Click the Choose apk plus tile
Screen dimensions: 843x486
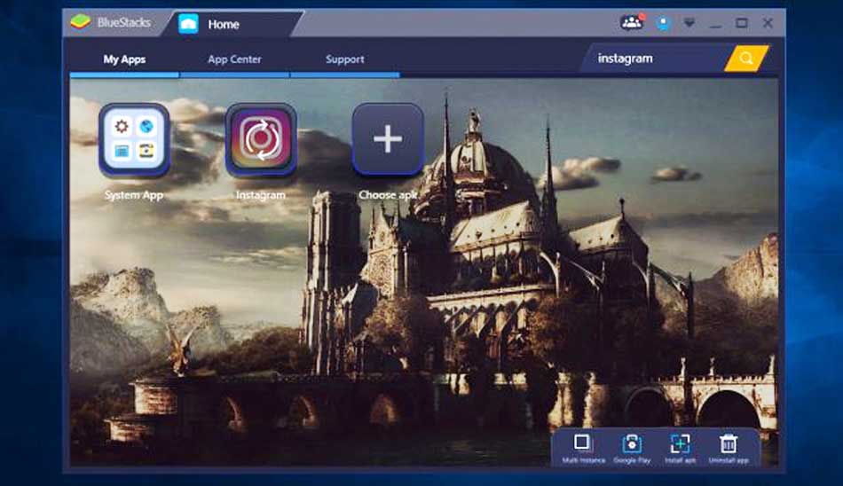[388, 140]
